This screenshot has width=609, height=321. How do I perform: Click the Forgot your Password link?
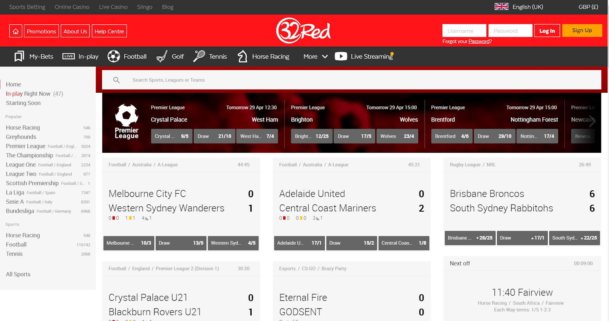(467, 41)
